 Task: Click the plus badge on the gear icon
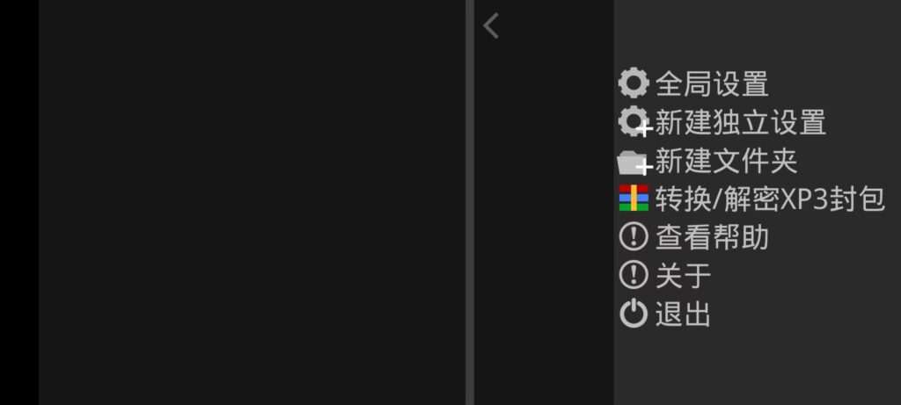[x=645, y=130]
